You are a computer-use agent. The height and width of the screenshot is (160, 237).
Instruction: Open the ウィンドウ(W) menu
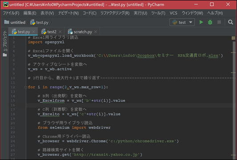[192, 13]
